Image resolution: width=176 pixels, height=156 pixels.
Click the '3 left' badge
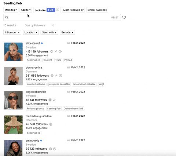(51, 10)
